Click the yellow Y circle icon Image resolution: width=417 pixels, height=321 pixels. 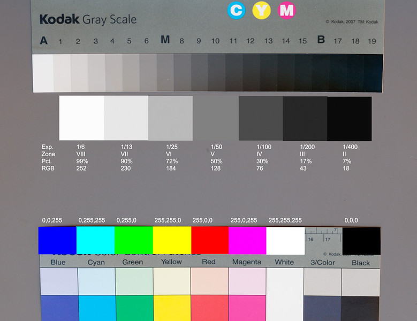click(261, 10)
